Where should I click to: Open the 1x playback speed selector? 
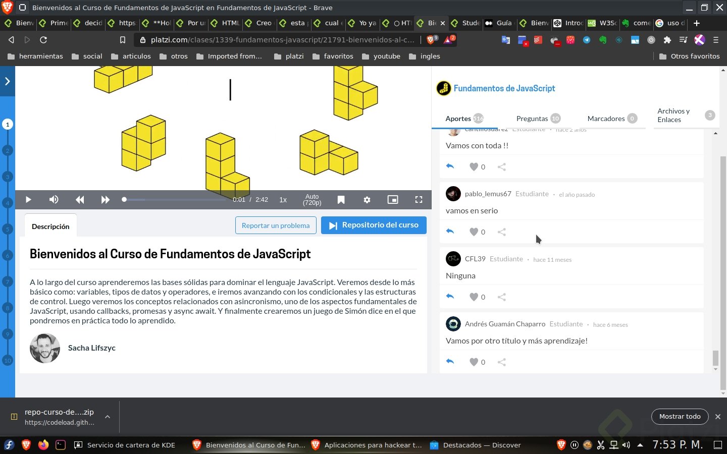pyautogui.click(x=283, y=200)
